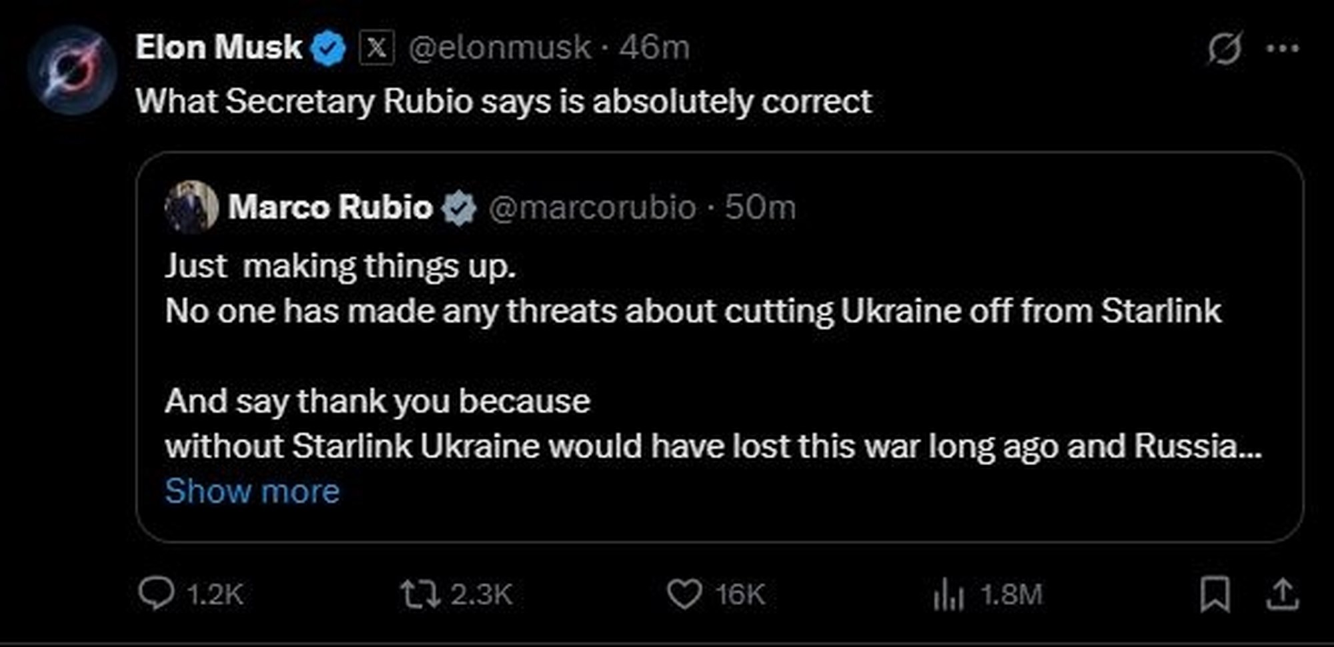Repost this tweet via retweet icon
This screenshot has width=1334, height=647.
tap(420, 594)
